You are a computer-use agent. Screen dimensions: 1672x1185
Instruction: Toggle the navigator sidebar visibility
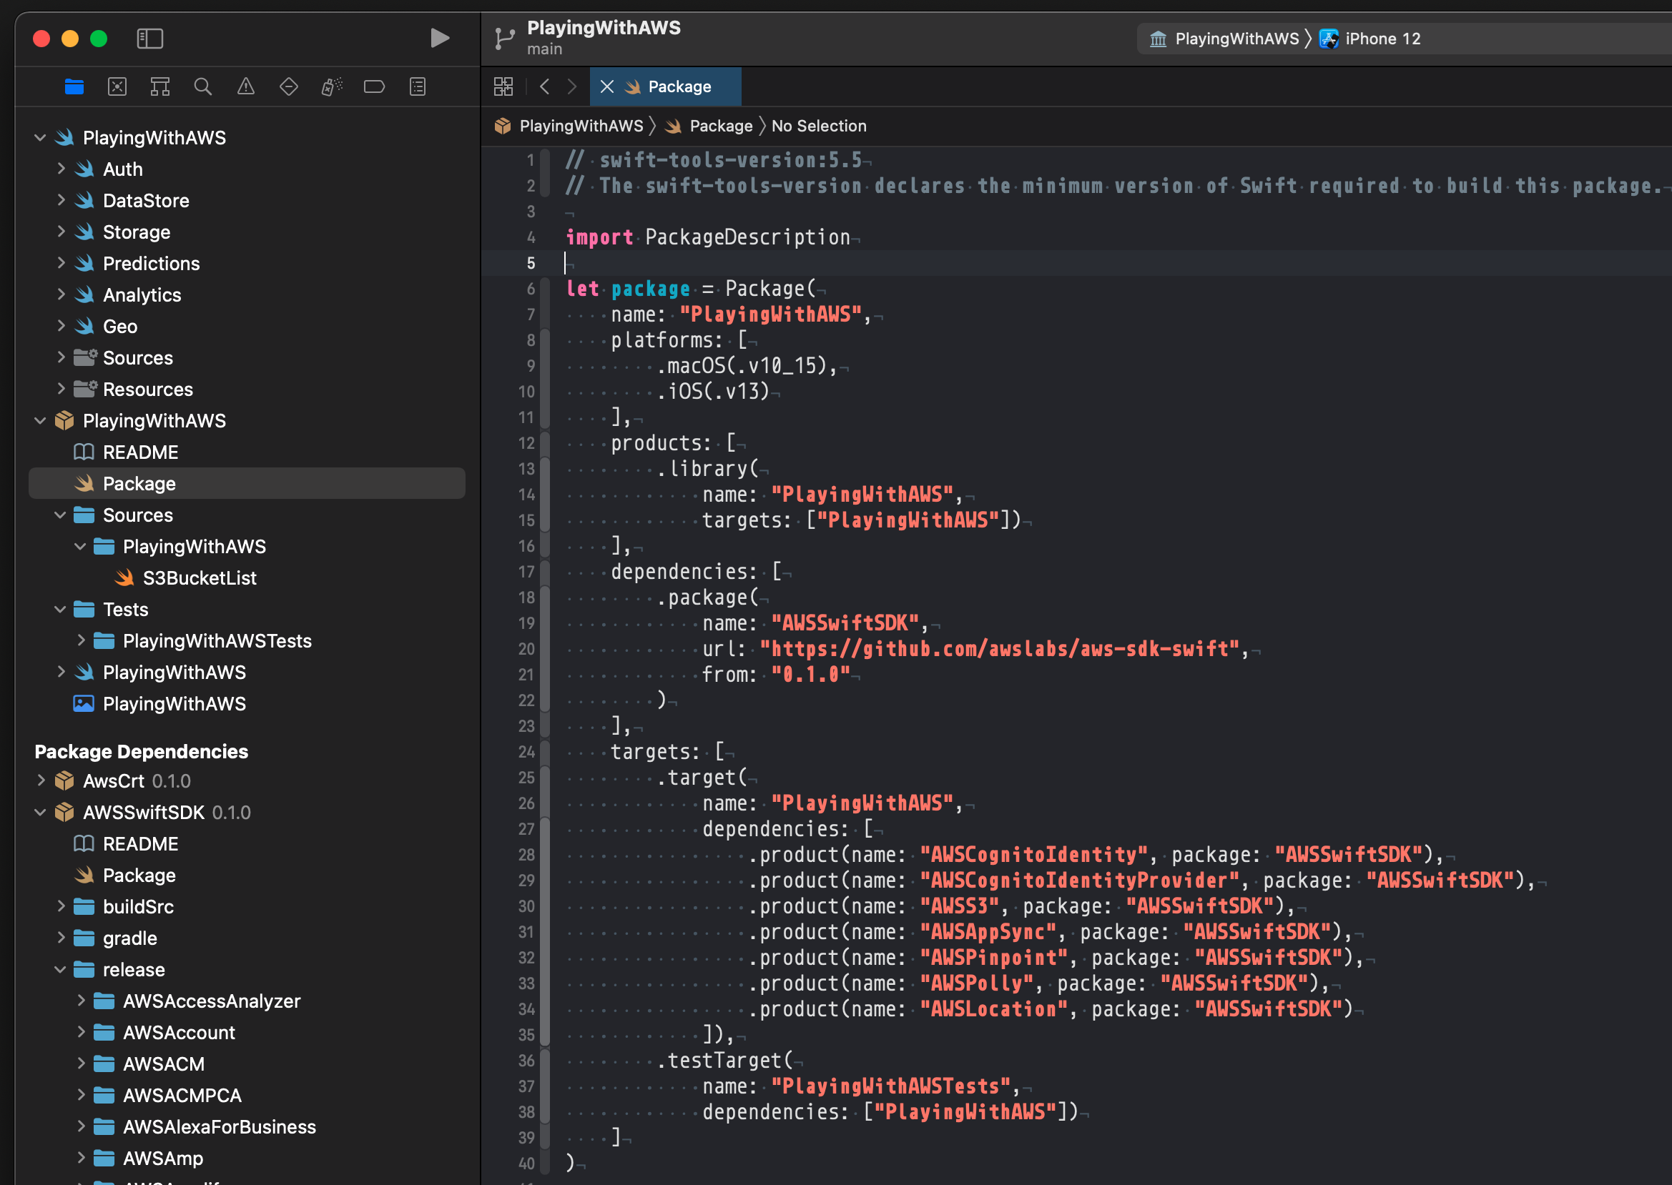(149, 38)
